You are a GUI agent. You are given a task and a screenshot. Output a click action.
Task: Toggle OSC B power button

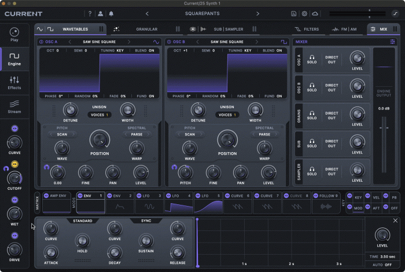(169, 42)
